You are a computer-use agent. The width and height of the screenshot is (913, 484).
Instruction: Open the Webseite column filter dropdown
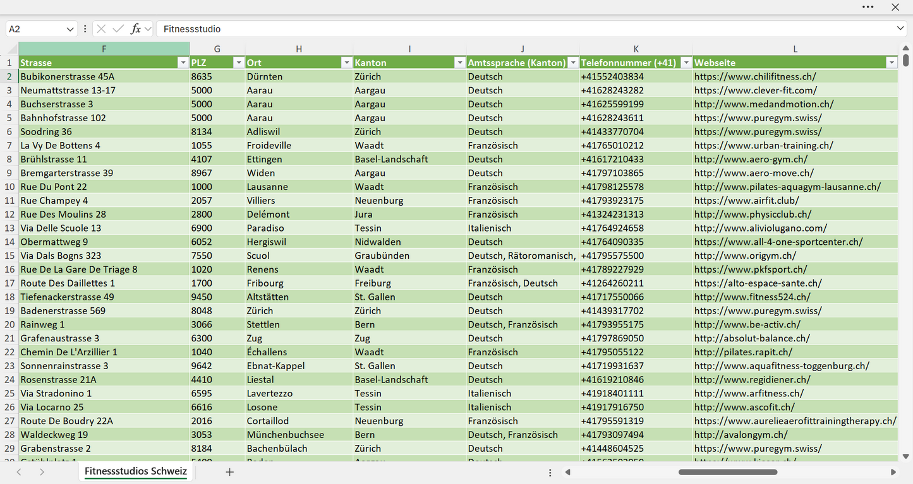tap(892, 62)
